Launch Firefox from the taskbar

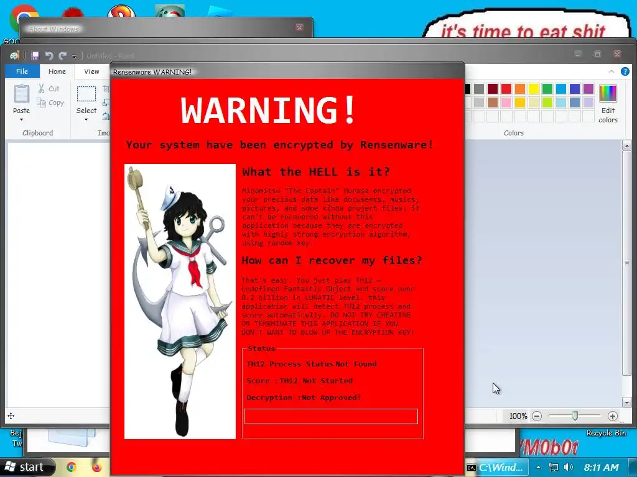pos(96,467)
